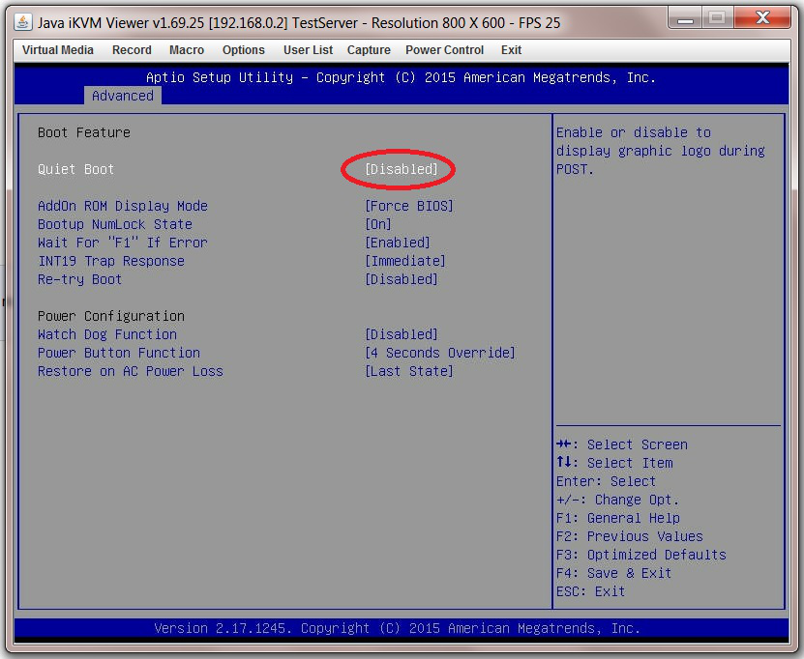Open the User List menu
The image size is (804, 659).
pyautogui.click(x=308, y=50)
